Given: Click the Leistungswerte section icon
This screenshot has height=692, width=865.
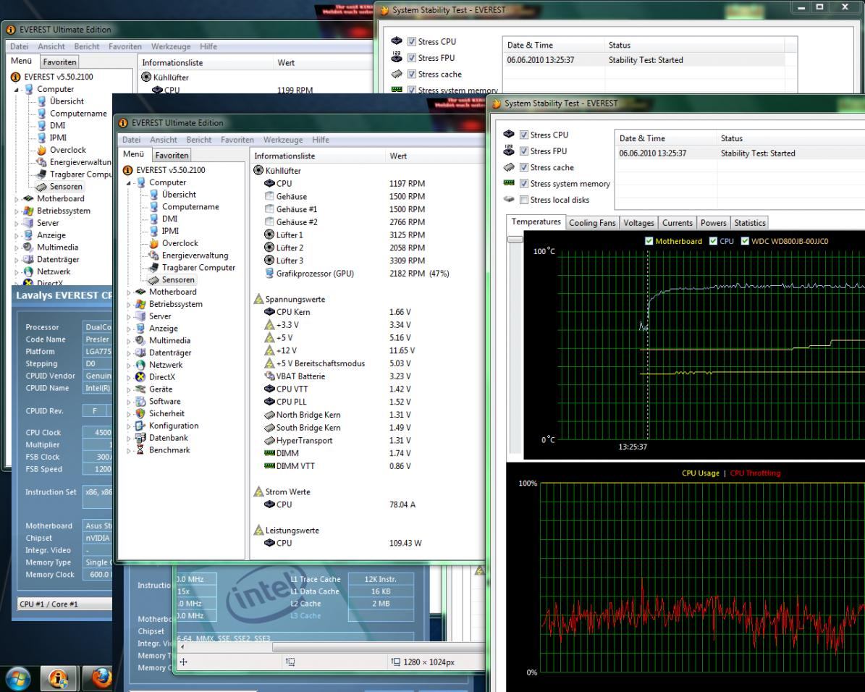Looking at the screenshot, I should click(x=258, y=531).
